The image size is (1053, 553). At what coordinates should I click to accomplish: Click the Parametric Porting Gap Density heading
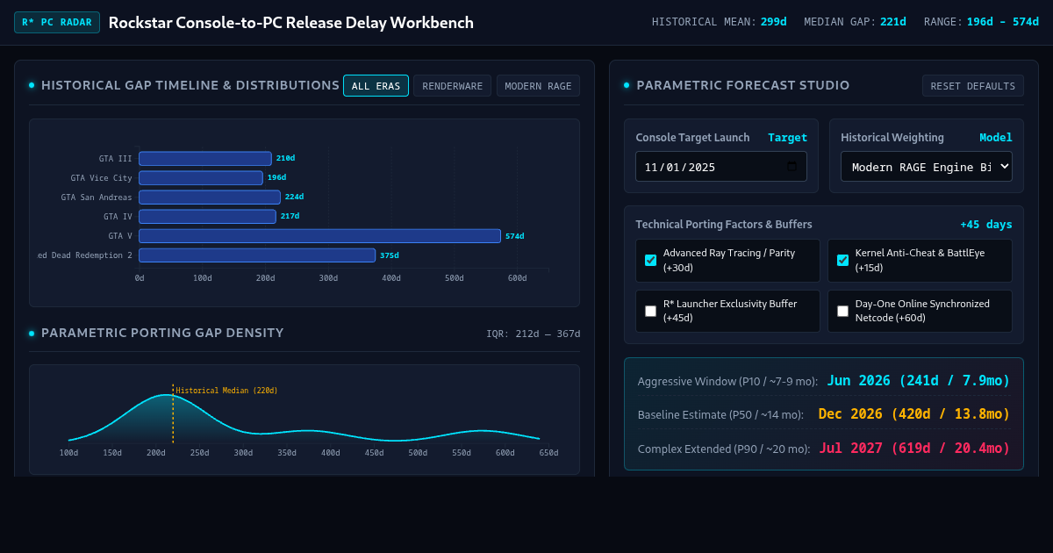[162, 333]
